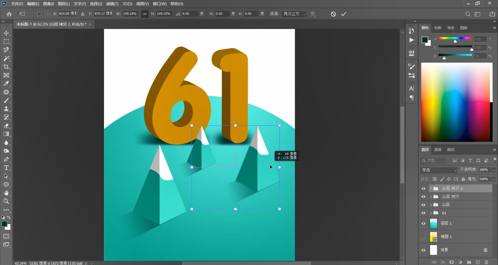The height and width of the screenshot is (265, 498).
Task: Open the 滤镜(T) menu
Action: pos(112,4)
